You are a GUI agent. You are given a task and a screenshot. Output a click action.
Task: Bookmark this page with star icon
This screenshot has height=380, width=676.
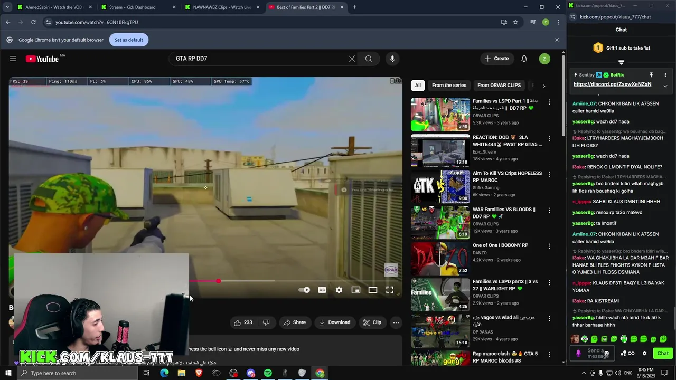tap(515, 22)
